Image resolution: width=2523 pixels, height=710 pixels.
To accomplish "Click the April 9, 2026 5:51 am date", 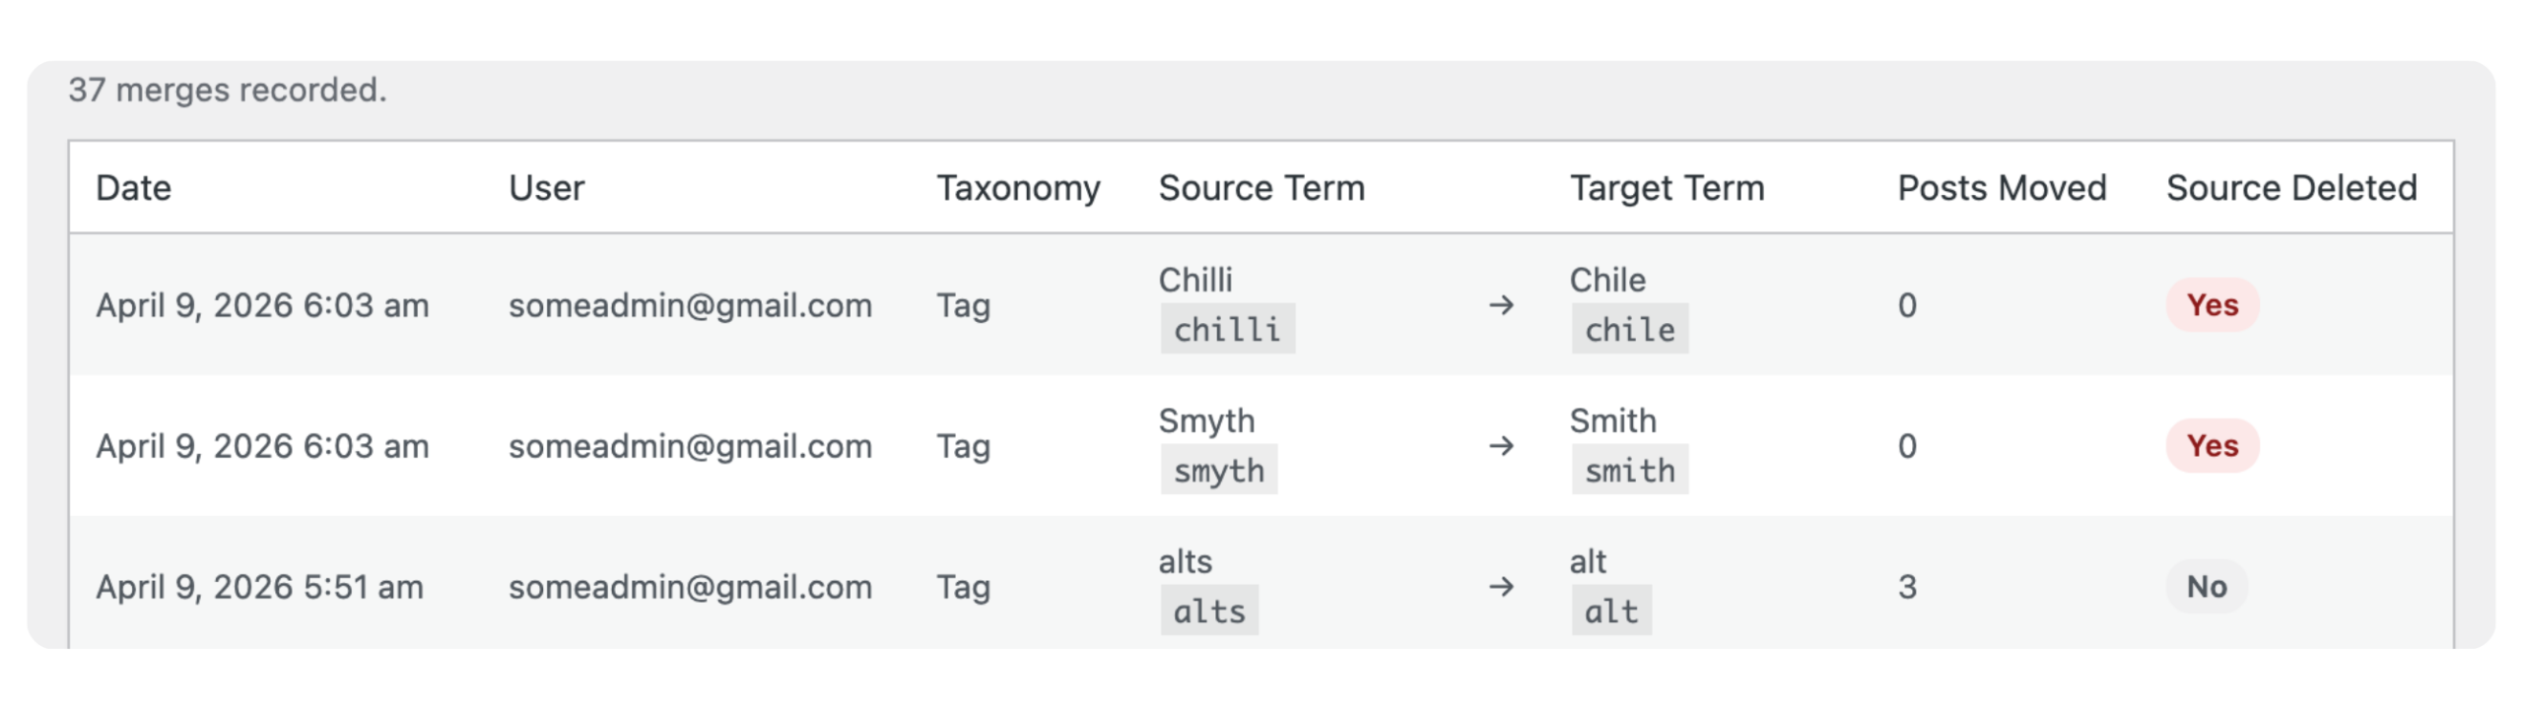I will coord(259,588).
